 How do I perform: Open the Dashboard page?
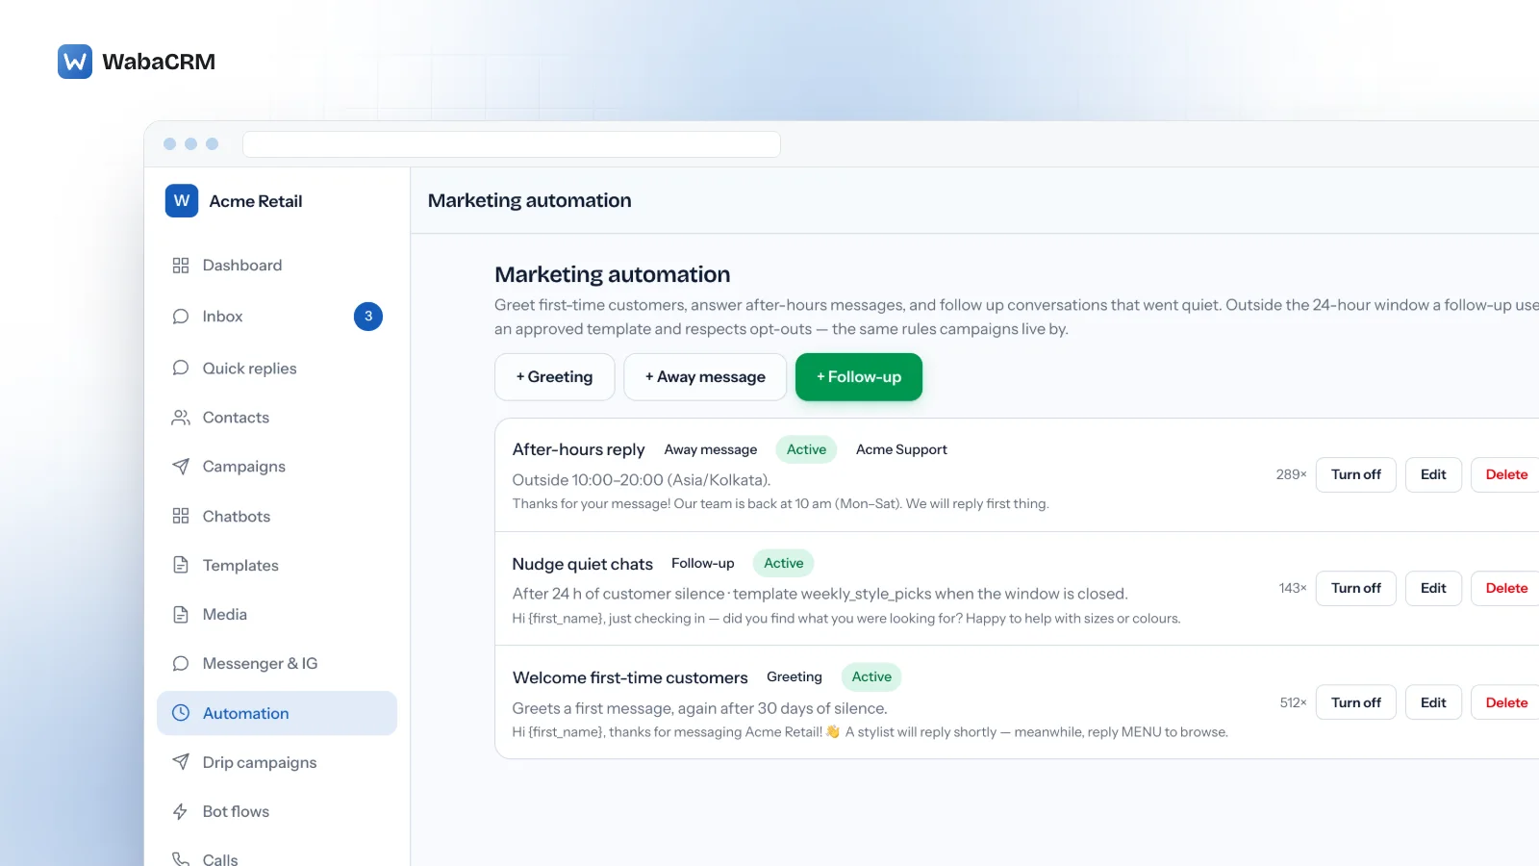[x=277, y=266]
